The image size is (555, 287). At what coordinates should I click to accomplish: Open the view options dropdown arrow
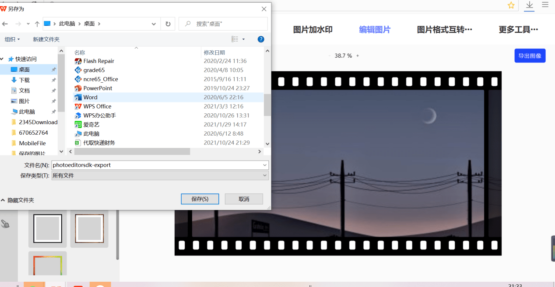[244, 39]
